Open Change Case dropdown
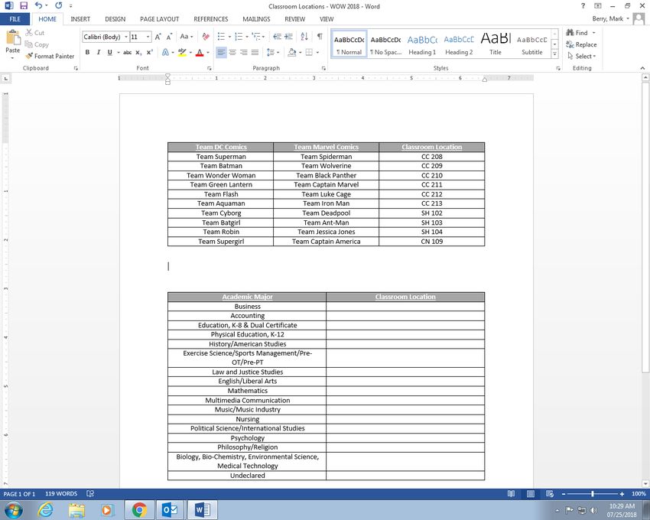 tap(187, 37)
